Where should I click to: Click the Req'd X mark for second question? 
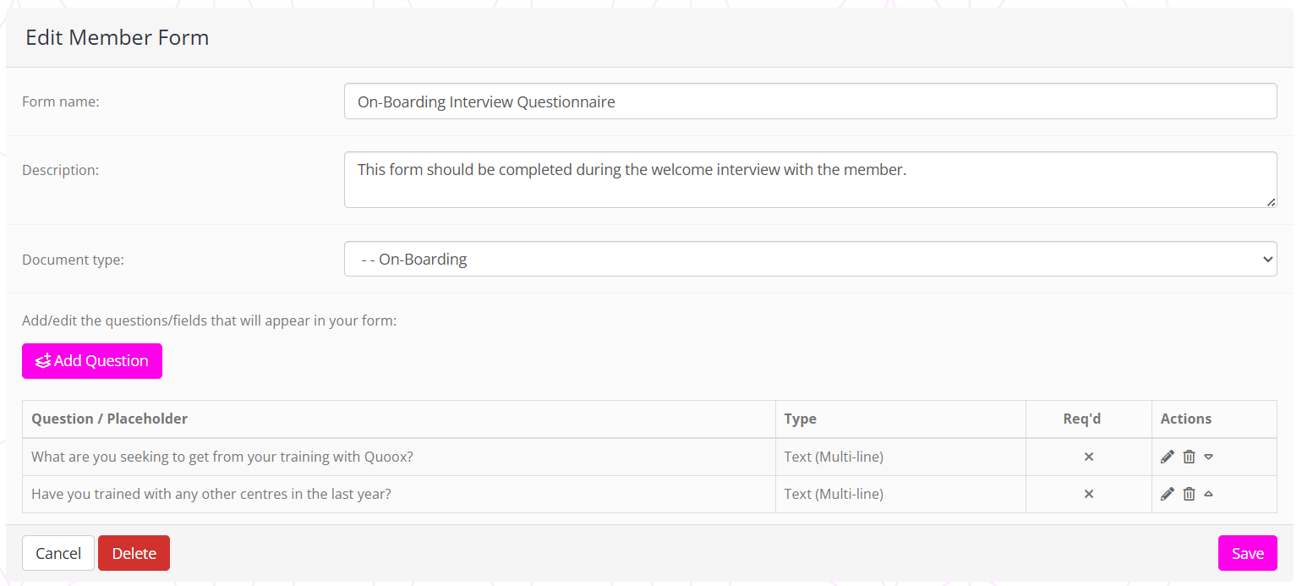1089,494
